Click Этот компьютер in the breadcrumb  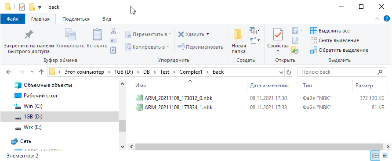pos(84,72)
